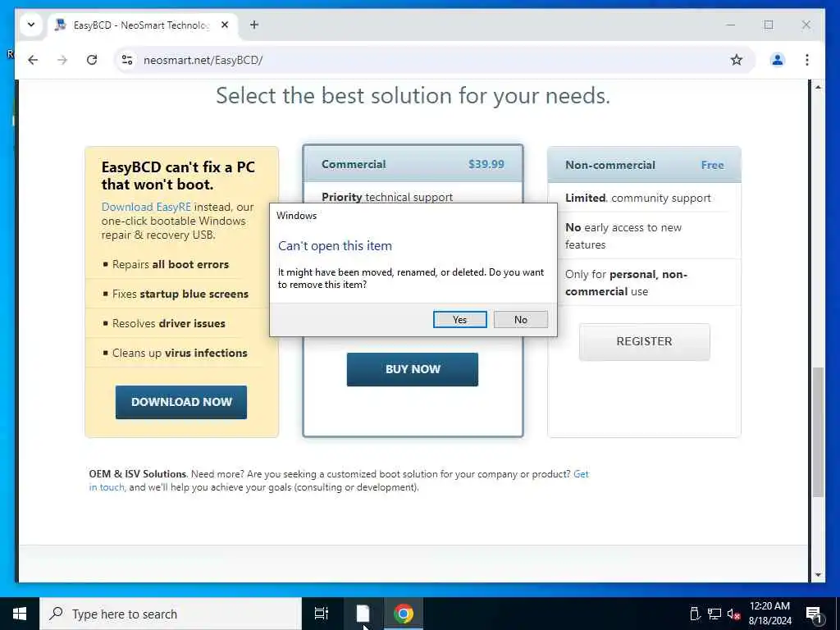Close the EasyBCD tab
The width and height of the screenshot is (840, 630).
(225, 25)
